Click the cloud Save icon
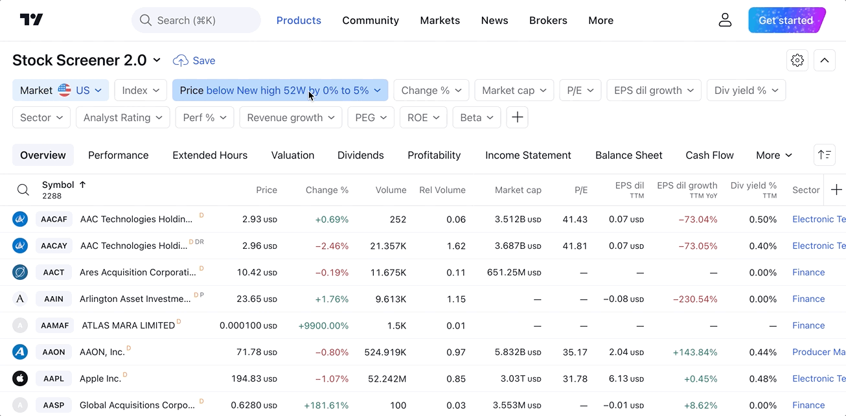846x416 pixels. pyautogui.click(x=181, y=60)
